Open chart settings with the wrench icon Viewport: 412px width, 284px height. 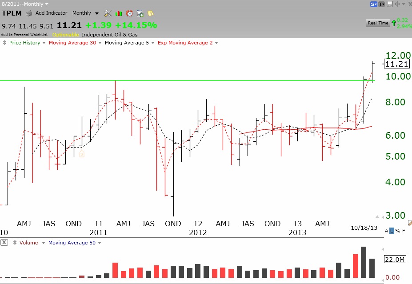[108, 13]
